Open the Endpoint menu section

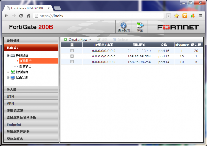pos(31,125)
